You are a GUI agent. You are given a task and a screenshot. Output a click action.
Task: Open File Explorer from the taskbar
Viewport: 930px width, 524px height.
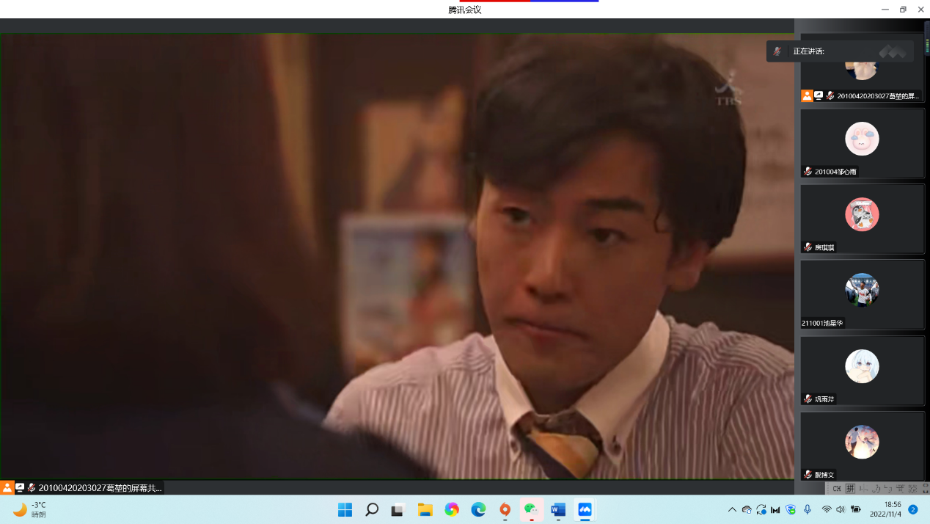click(425, 509)
